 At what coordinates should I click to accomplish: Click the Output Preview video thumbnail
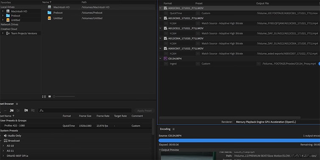(x=188, y=156)
